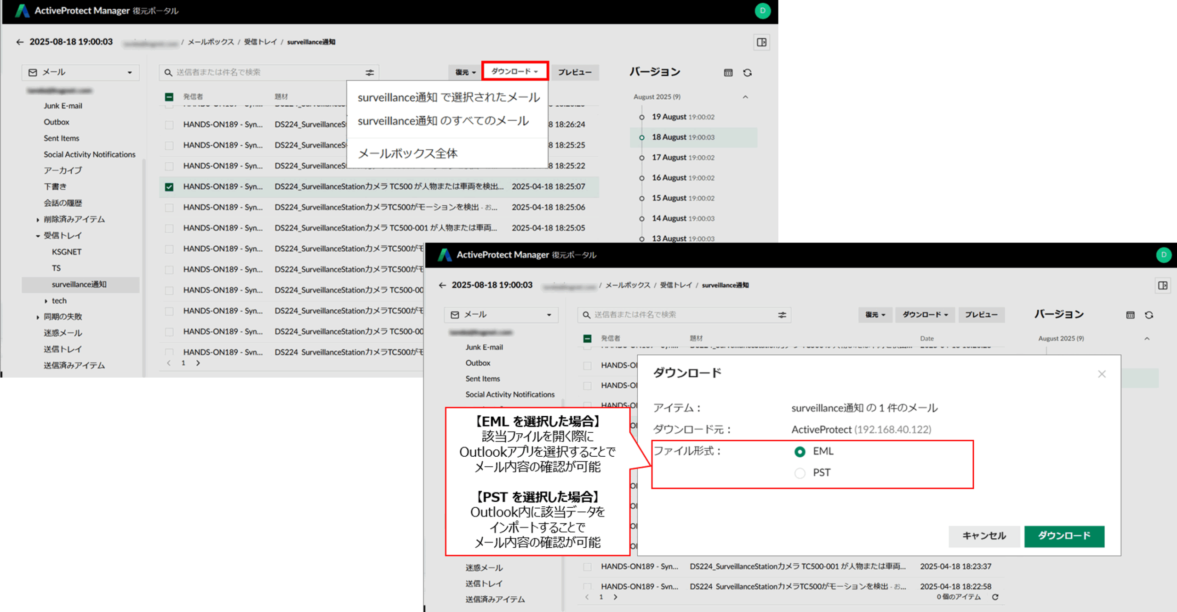This screenshot has height=612, width=1177.
Task: Select the PST file format radio
Action: click(800, 473)
